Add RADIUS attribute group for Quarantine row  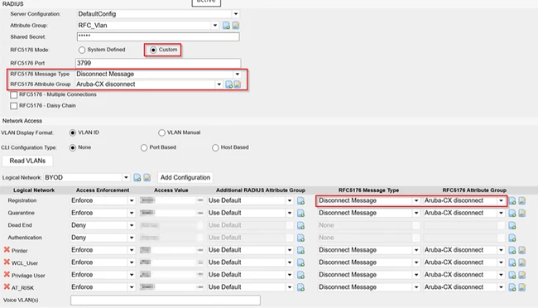point(301,214)
